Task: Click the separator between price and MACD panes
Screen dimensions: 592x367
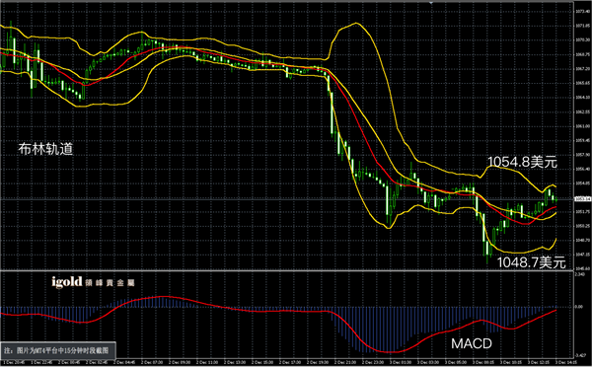Action: [287, 270]
